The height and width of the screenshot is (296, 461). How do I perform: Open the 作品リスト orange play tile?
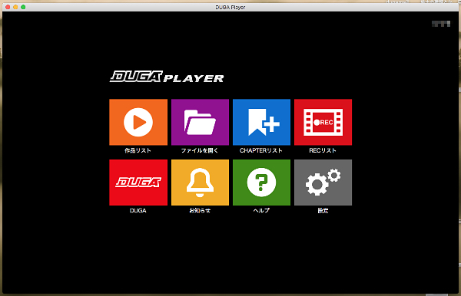[138, 122]
